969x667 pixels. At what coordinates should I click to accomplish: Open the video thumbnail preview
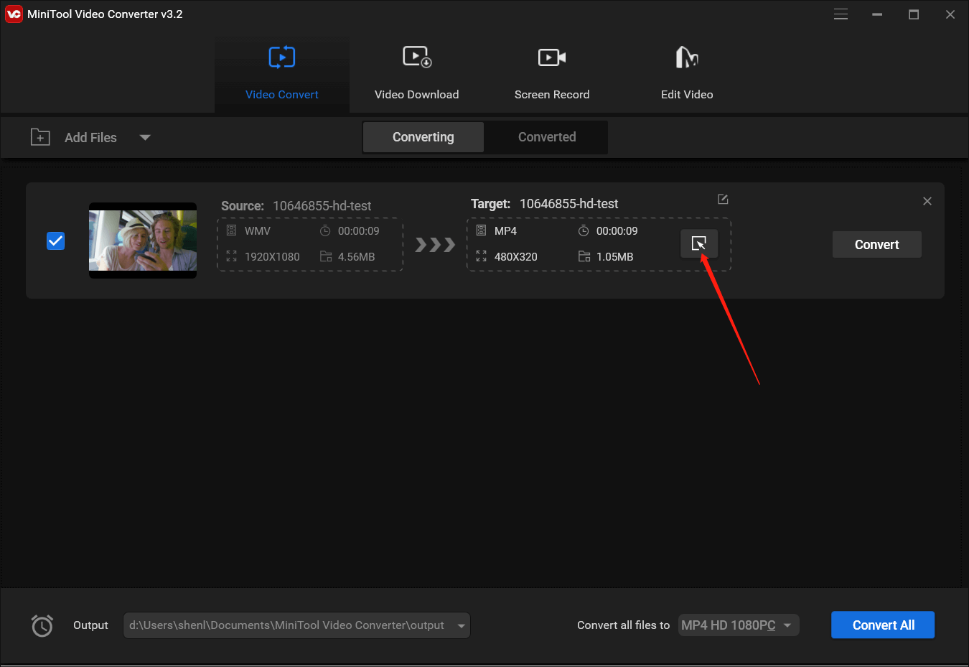click(143, 241)
